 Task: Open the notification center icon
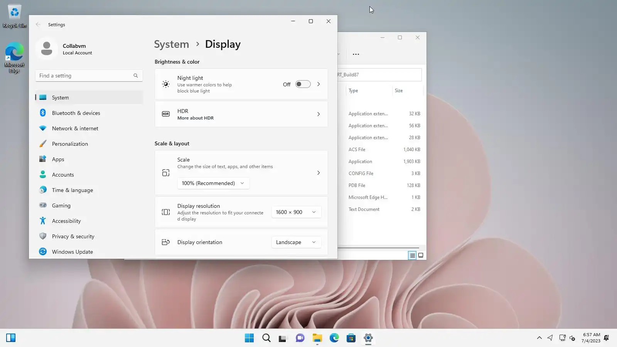[x=607, y=338]
